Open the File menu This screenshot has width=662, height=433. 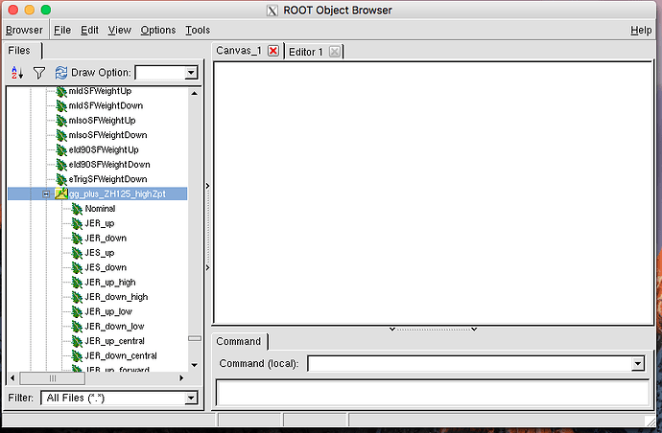coord(62,30)
